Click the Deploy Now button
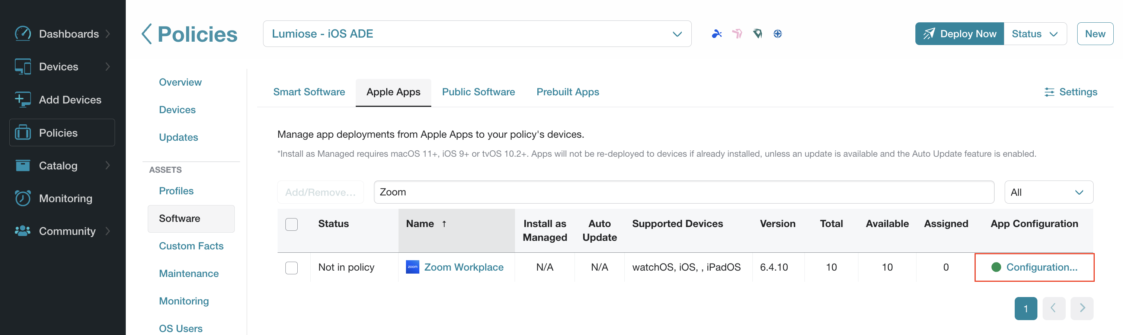This screenshot has width=1123, height=335. (960, 33)
